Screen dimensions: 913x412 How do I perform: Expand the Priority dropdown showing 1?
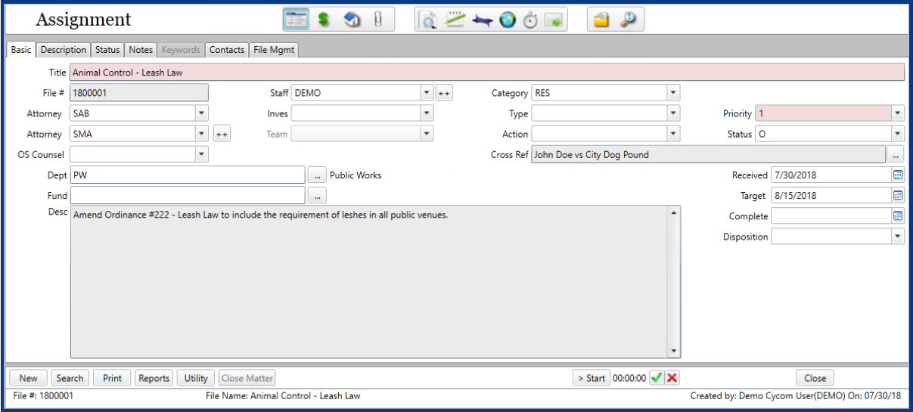[x=898, y=113]
